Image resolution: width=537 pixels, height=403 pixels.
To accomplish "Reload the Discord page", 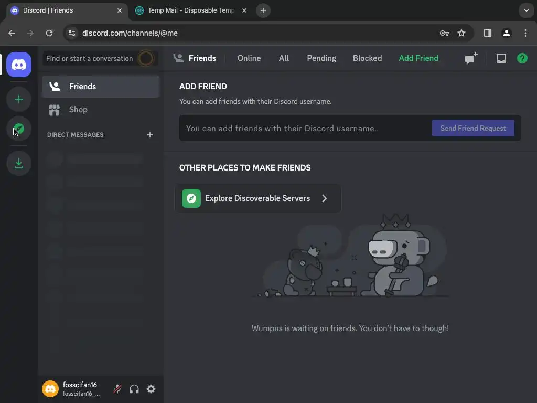I will pos(49,33).
